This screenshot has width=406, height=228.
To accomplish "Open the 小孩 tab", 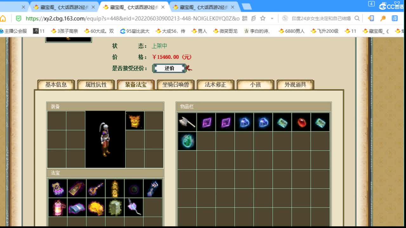I will [x=255, y=85].
